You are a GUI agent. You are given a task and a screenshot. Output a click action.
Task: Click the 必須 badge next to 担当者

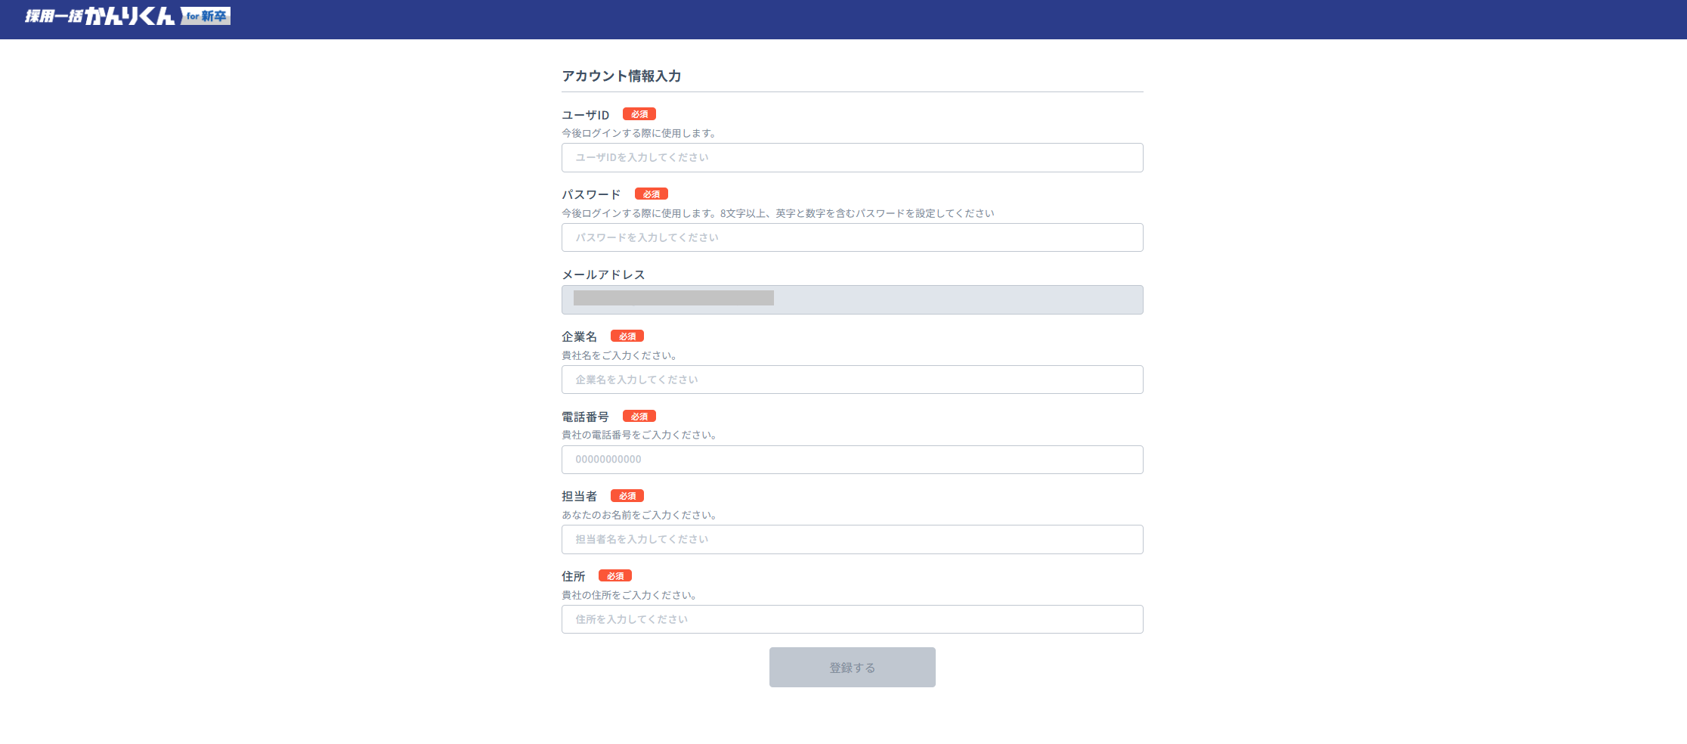(x=627, y=496)
